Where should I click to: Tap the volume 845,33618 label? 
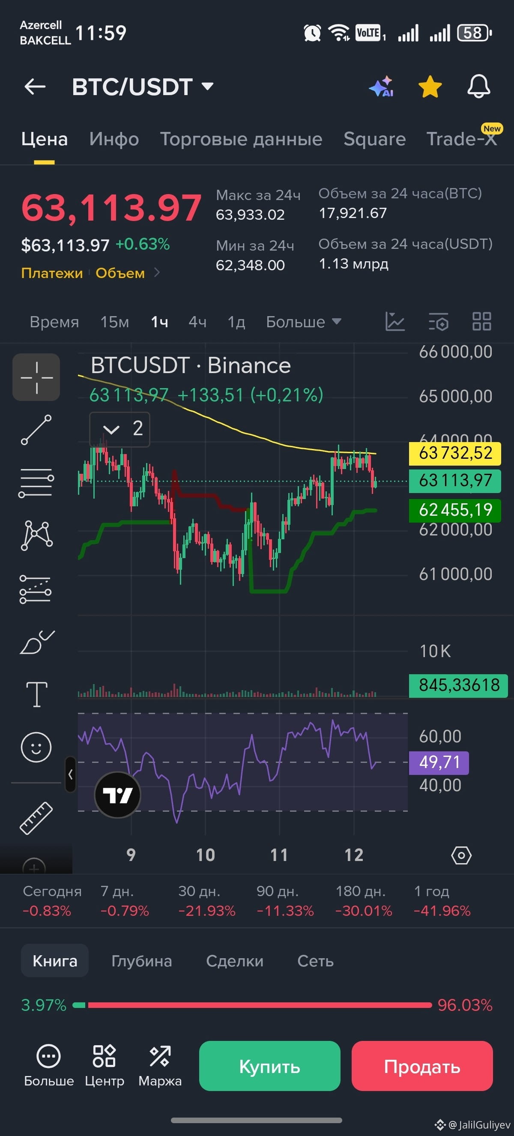pyautogui.click(x=458, y=685)
